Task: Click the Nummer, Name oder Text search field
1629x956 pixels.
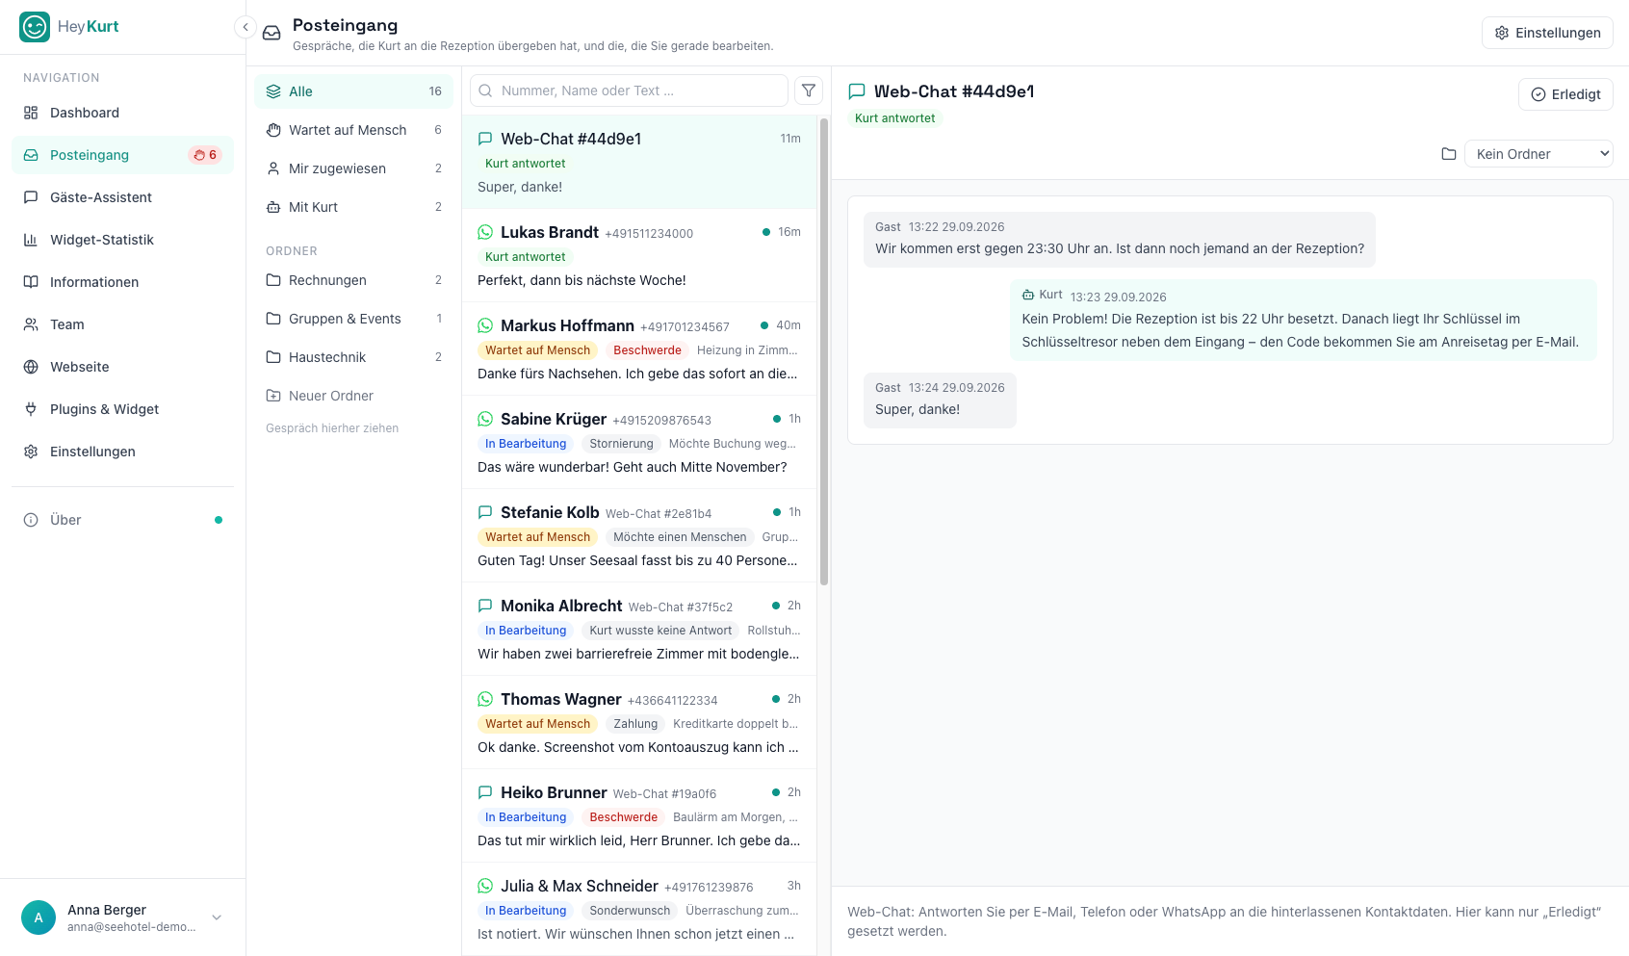Action: (x=629, y=90)
